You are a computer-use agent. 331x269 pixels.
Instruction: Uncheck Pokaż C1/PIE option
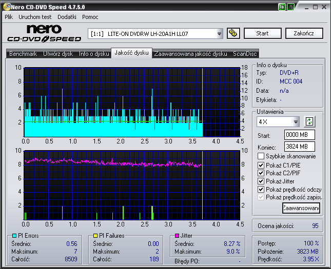261,165
